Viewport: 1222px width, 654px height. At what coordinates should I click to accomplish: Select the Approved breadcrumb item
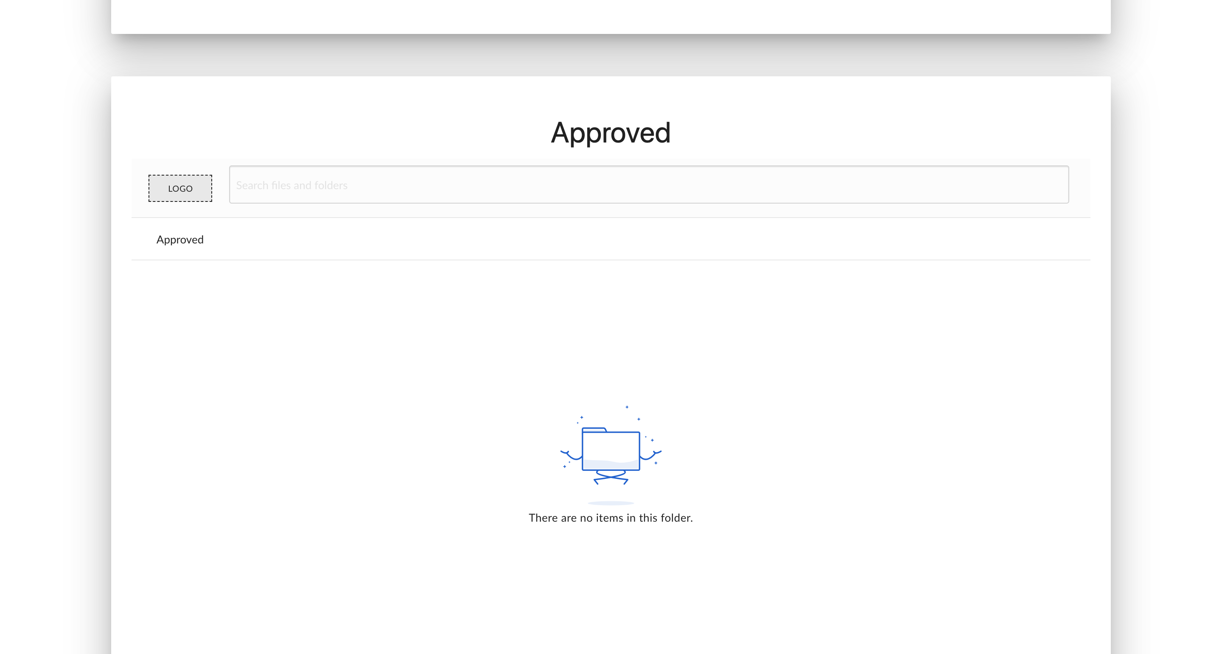[x=180, y=240]
